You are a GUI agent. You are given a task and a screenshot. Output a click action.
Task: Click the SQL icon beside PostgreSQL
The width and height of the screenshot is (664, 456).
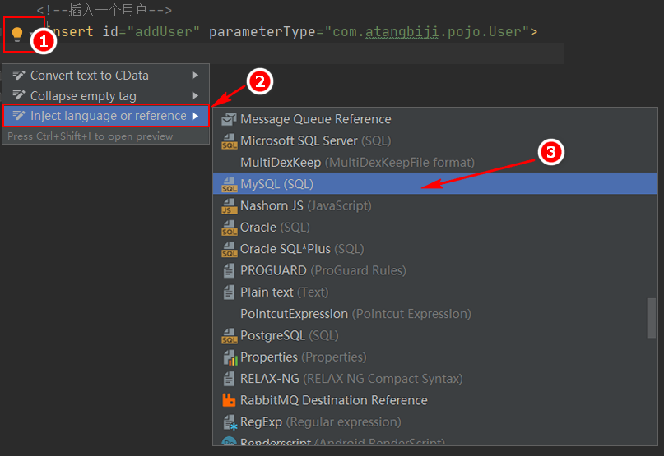pos(229,336)
